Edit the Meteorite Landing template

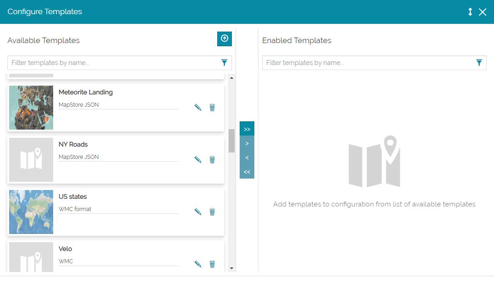pyautogui.click(x=198, y=108)
